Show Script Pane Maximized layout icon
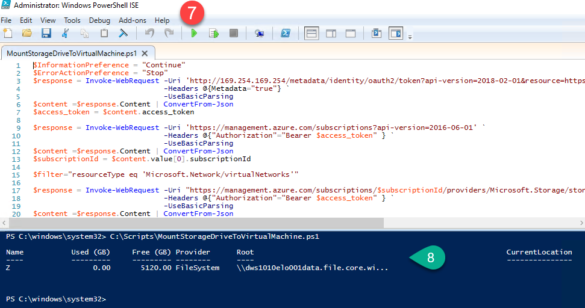 [350, 33]
